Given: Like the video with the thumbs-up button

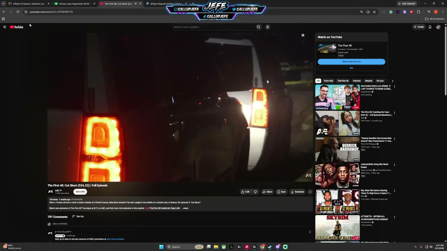Looking at the screenshot, I should coord(246,192).
